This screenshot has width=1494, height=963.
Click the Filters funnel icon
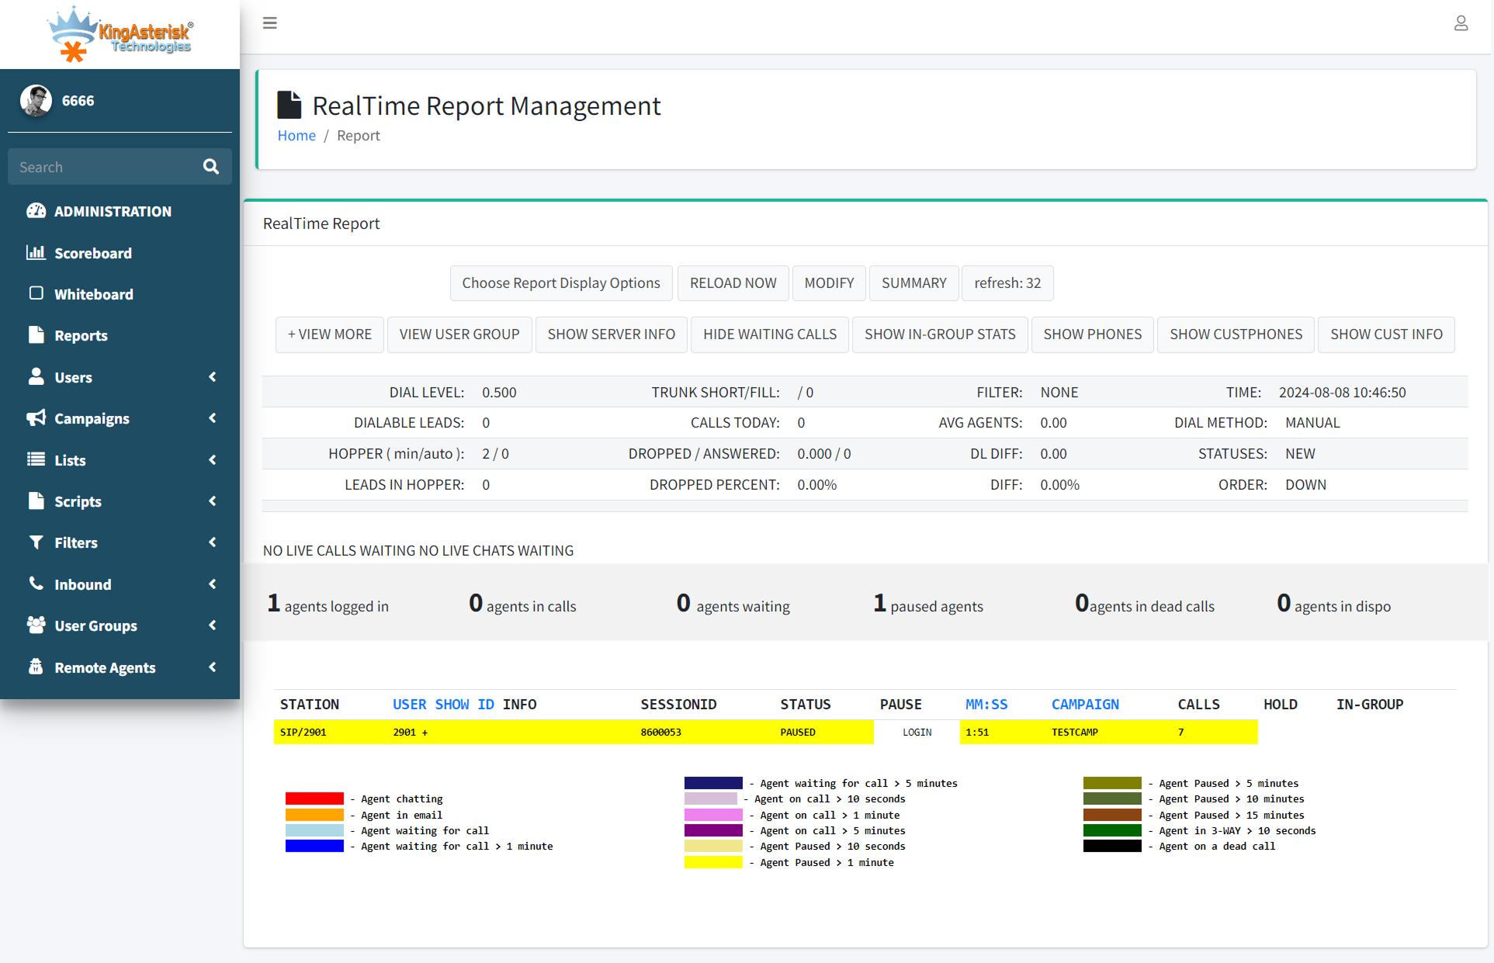coord(36,542)
